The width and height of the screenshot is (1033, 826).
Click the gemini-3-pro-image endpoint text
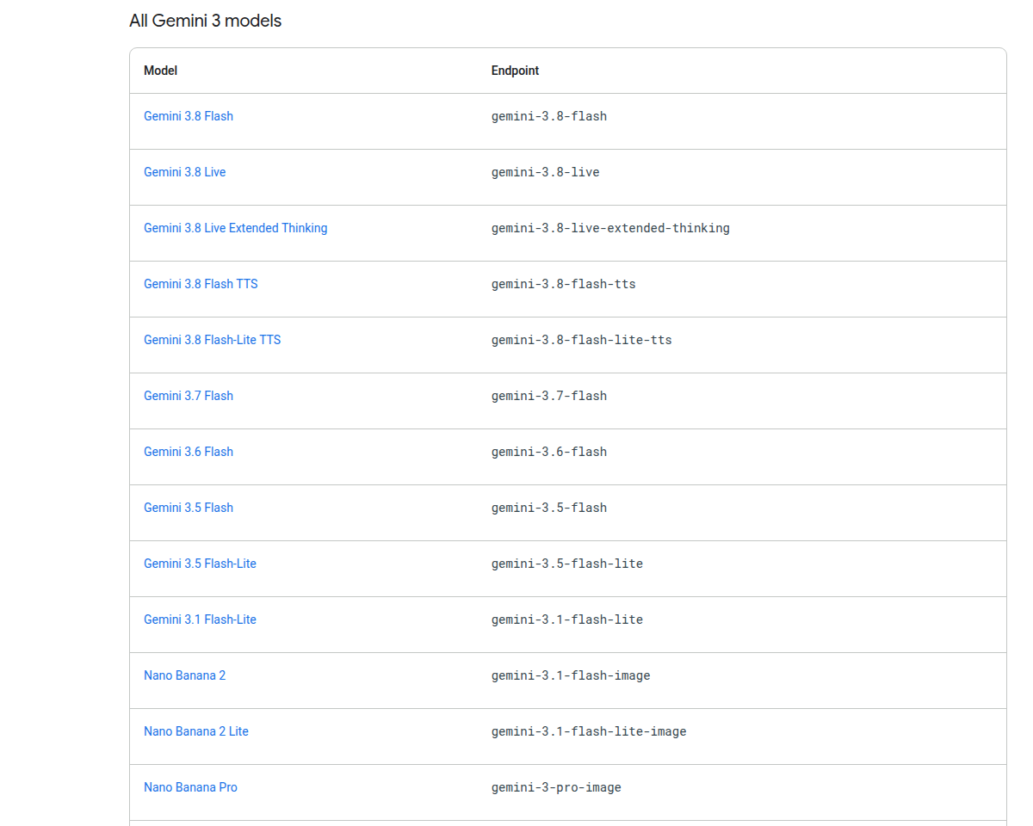tap(556, 787)
